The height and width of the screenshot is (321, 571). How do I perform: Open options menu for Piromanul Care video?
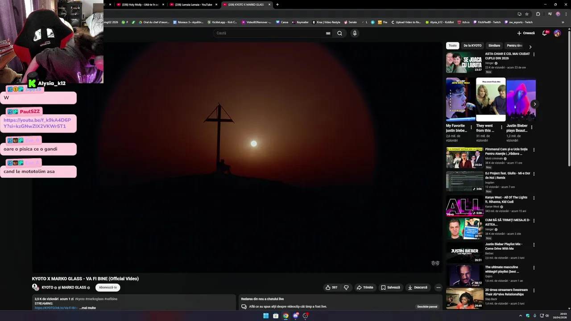(x=534, y=150)
